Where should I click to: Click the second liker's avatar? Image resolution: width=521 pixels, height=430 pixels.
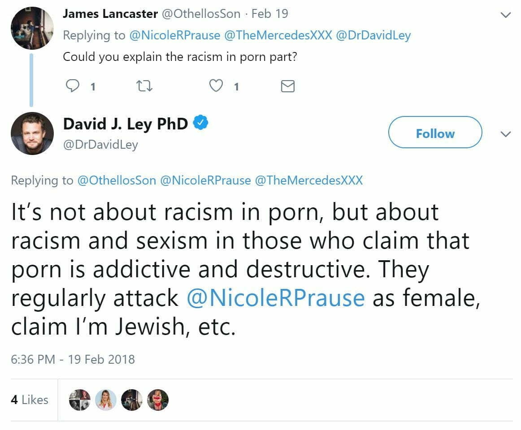[x=105, y=400]
